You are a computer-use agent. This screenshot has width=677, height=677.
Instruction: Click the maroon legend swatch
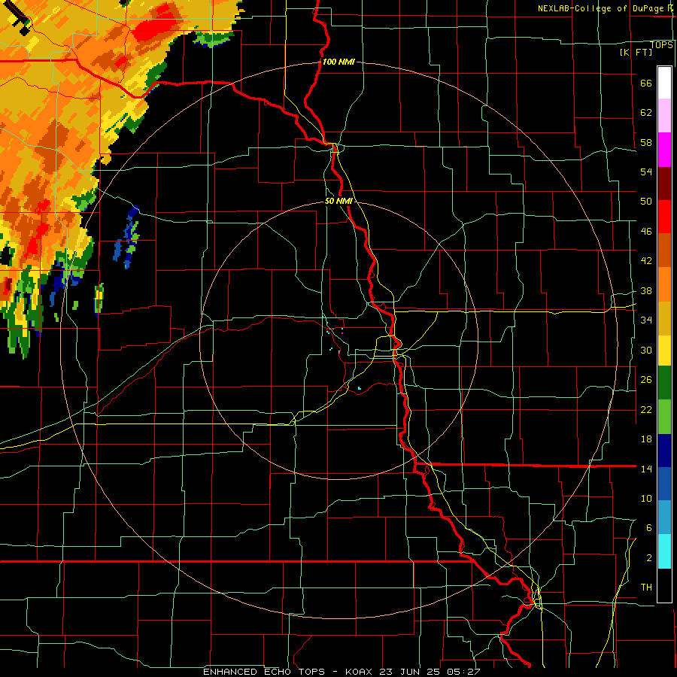664,184
